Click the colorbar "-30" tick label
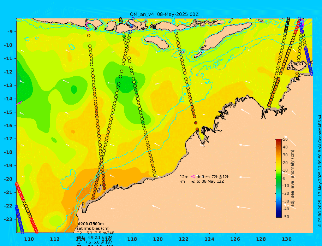The image size is (322, 246). point(286,201)
